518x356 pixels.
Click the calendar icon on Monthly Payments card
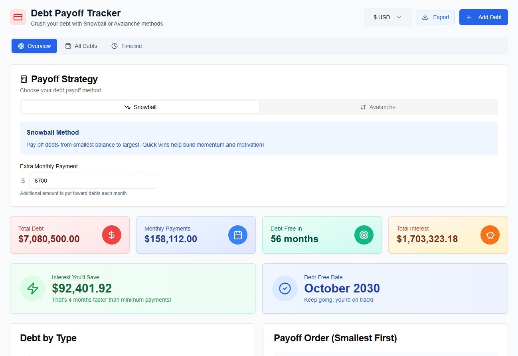pyautogui.click(x=238, y=235)
